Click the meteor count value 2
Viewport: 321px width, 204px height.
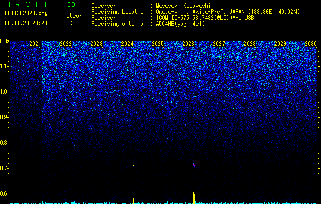tap(72, 23)
